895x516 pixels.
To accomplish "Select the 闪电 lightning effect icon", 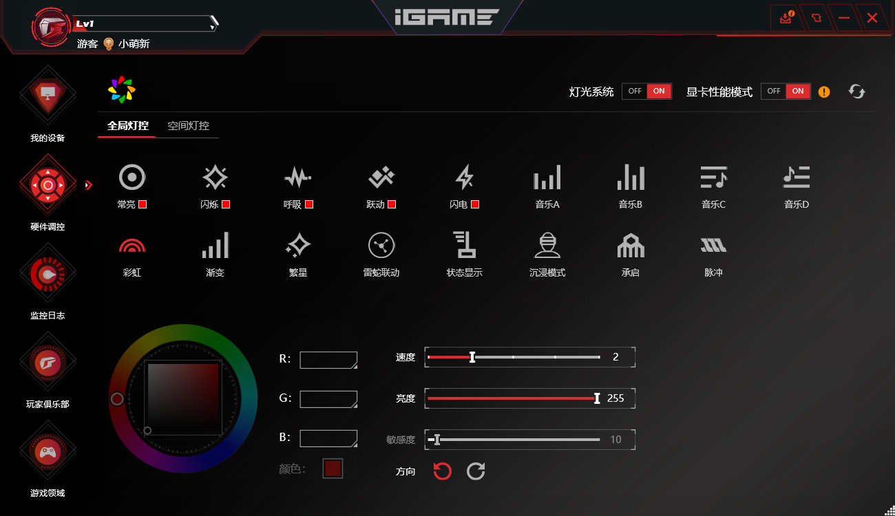I will (x=464, y=178).
